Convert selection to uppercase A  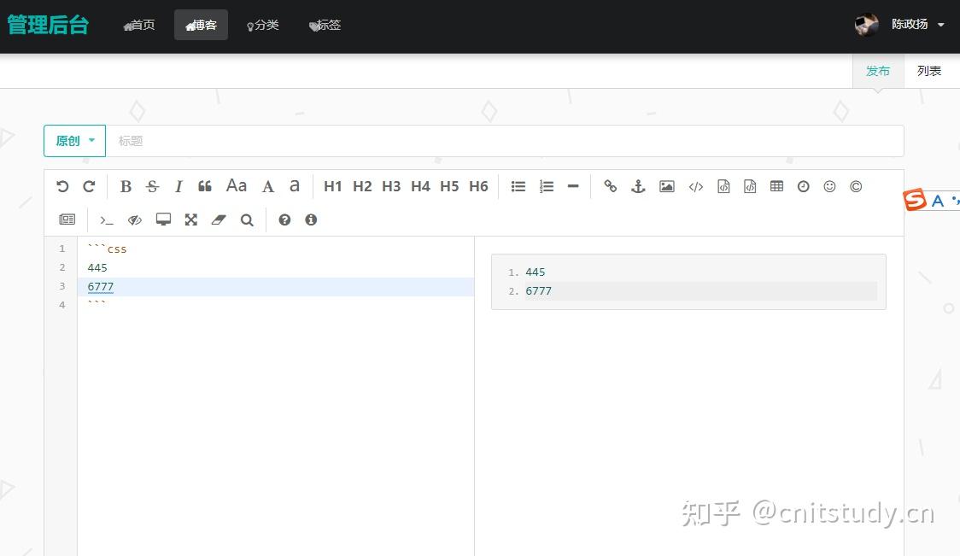click(x=267, y=186)
